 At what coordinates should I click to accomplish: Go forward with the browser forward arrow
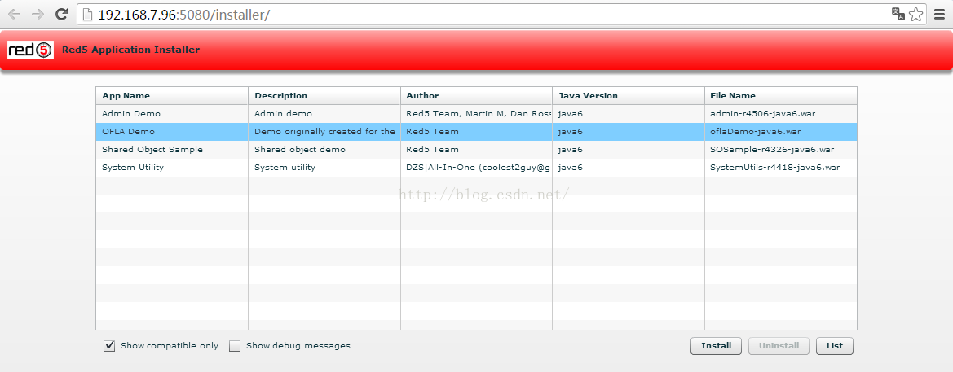pyautogui.click(x=37, y=14)
